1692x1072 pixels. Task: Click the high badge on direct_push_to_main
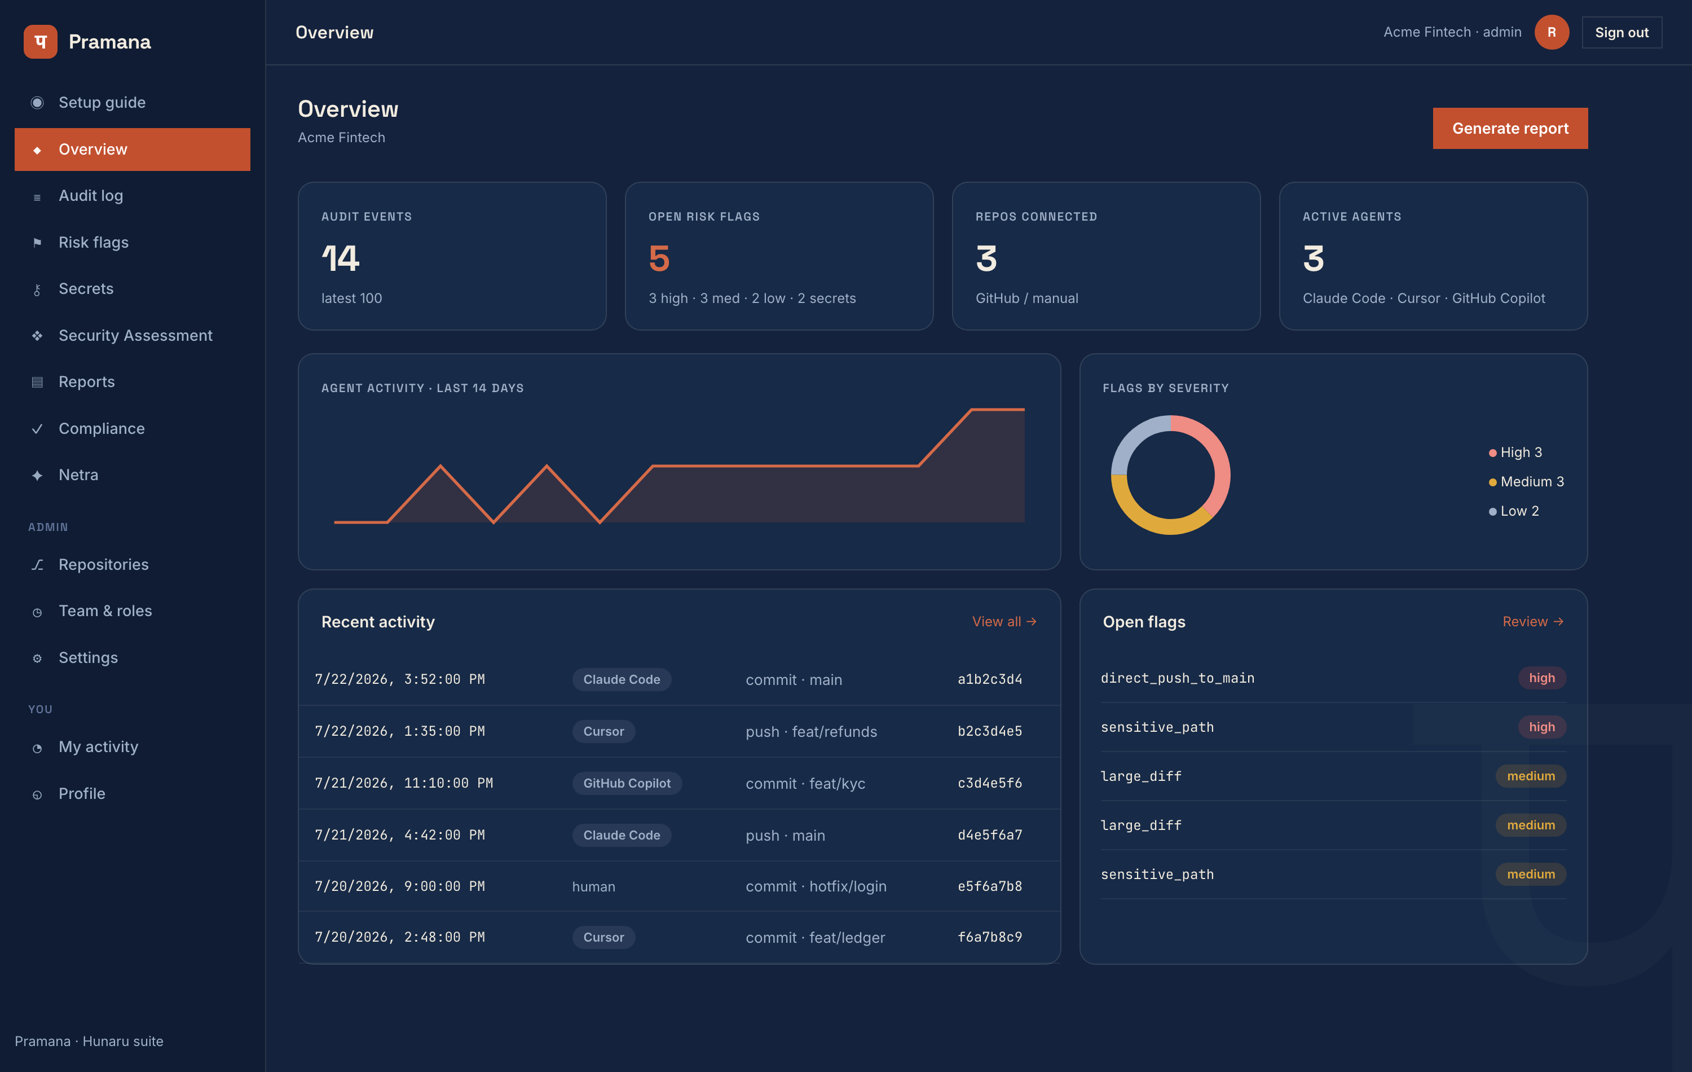pyautogui.click(x=1541, y=678)
